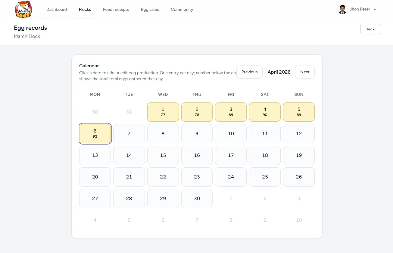Viewport: 393px width, 253px height.
Task: Choose April 19 date cell
Action: point(299,155)
